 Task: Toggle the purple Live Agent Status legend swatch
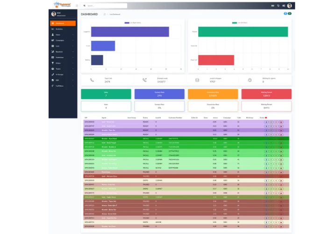127,23
